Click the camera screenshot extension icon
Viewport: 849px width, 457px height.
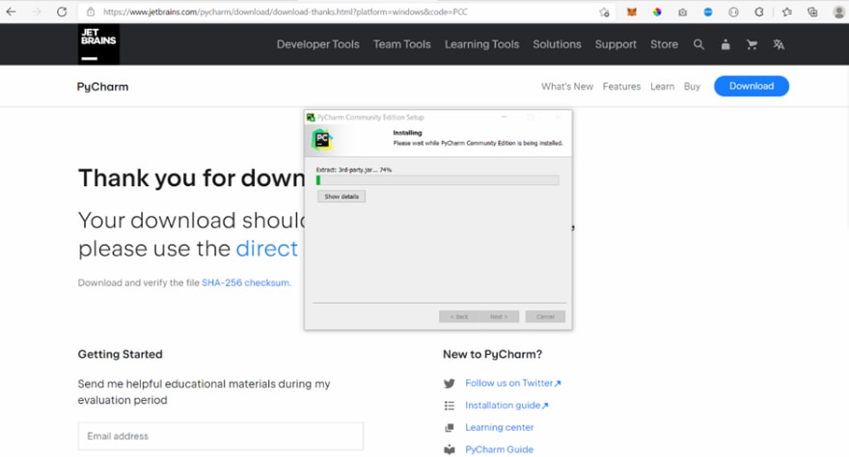[x=682, y=12]
